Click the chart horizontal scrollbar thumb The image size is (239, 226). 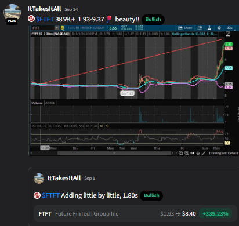click(x=114, y=153)
